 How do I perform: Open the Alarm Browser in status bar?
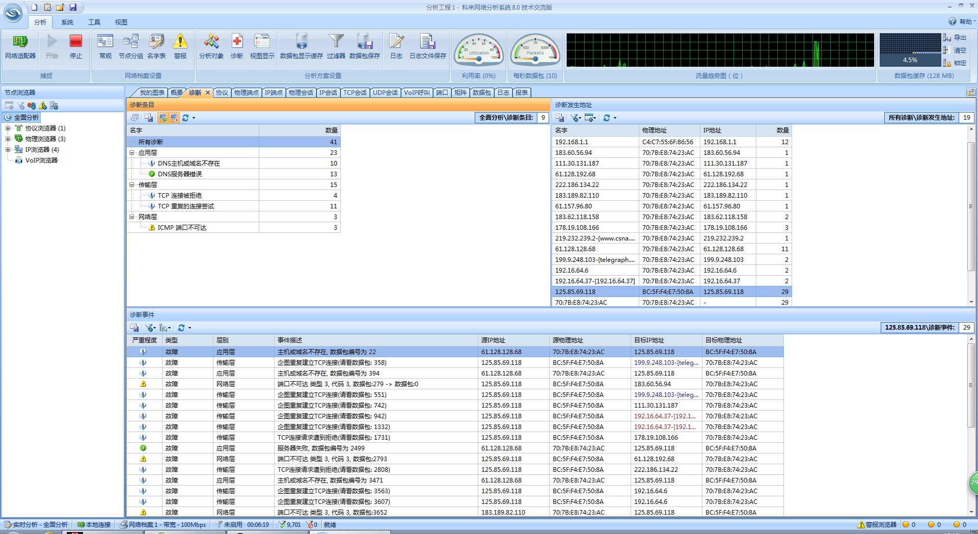(x=877, y=525)
